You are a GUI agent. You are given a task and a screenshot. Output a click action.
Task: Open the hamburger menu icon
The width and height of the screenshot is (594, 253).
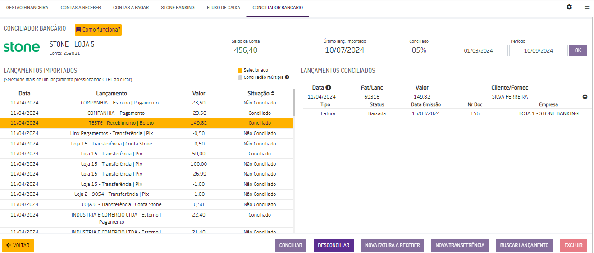point(587,7)
